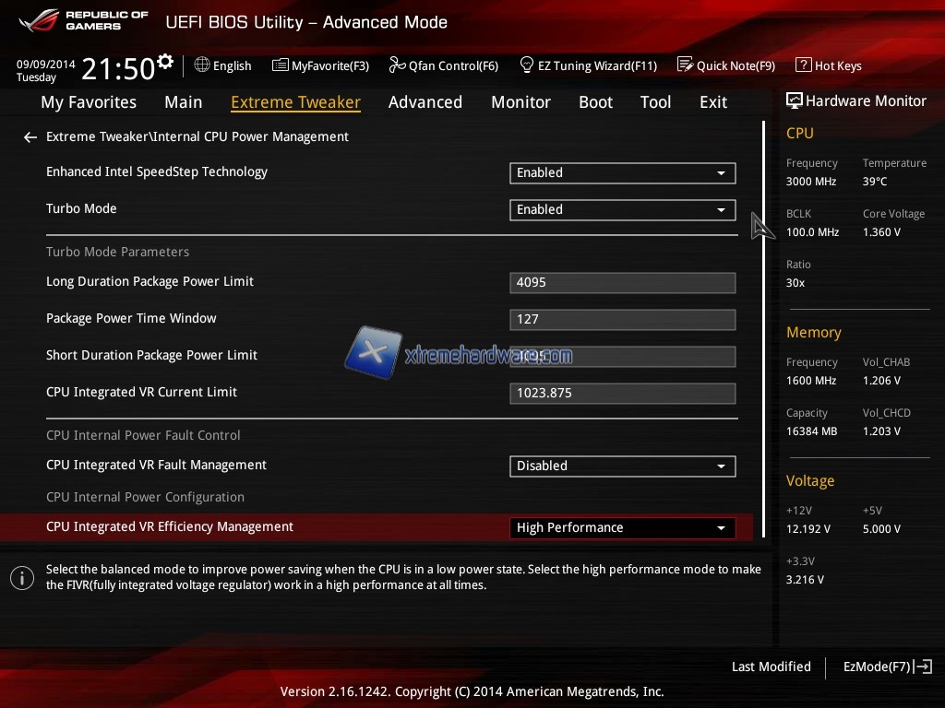Launch EZ Tuning Wizard lightbulb icon
945x708 pixels.
coord(527,65)
